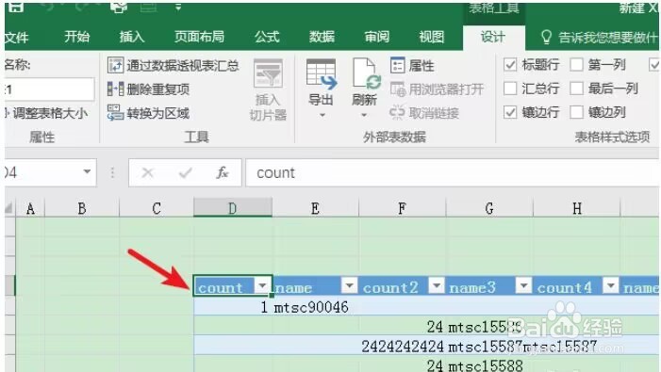The height and width of the screenshot is (372, 661).
Task: Click the Unlink (取消链接) icon
Action: coord(397,112)
